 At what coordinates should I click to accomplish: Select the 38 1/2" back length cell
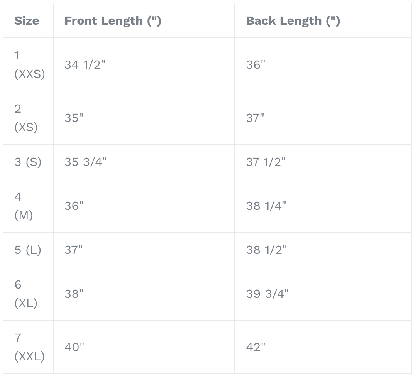tap(266, 250)
